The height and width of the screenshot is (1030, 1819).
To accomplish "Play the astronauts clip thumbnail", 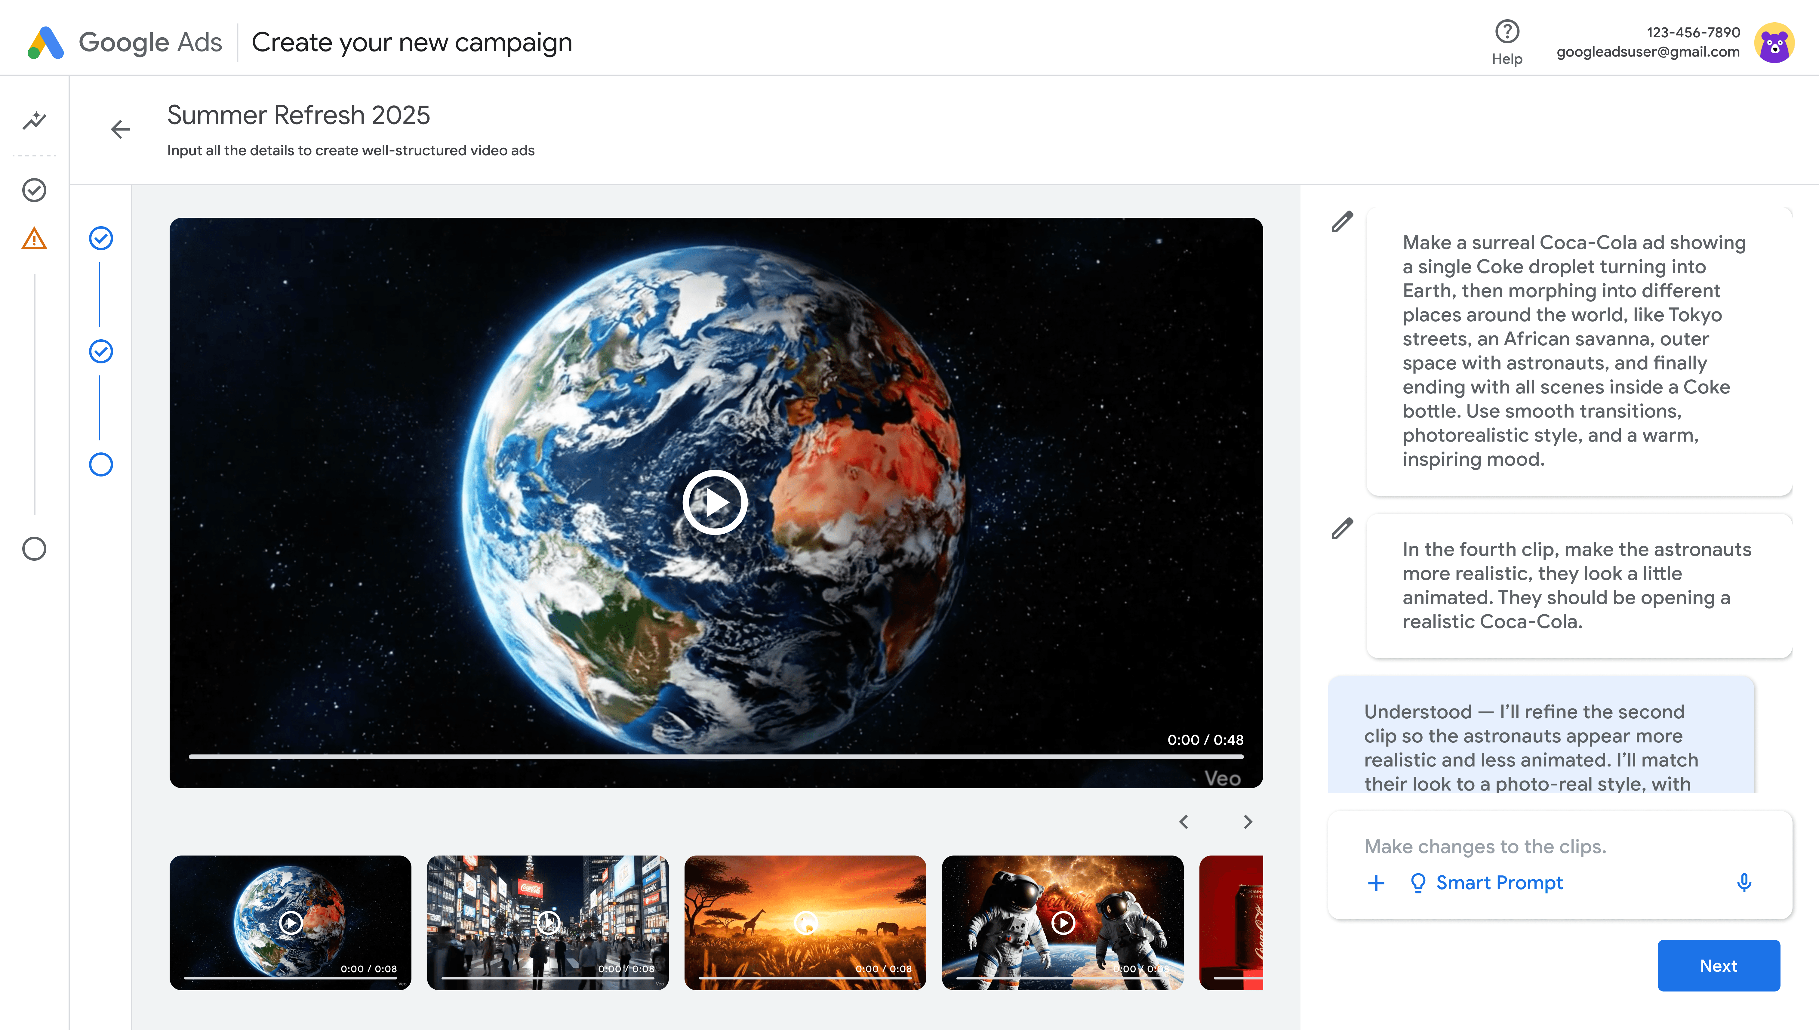I will pyautogui.click(x=1063, y=923).
